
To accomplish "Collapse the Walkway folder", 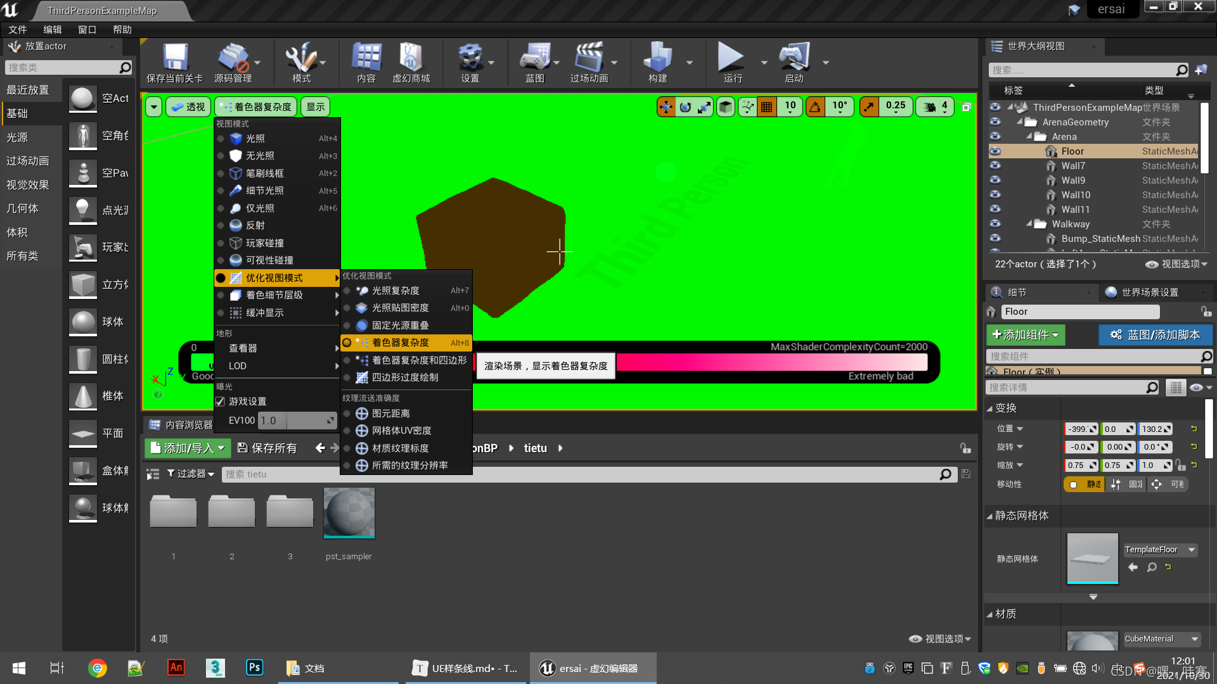I will coord(1029,224).
